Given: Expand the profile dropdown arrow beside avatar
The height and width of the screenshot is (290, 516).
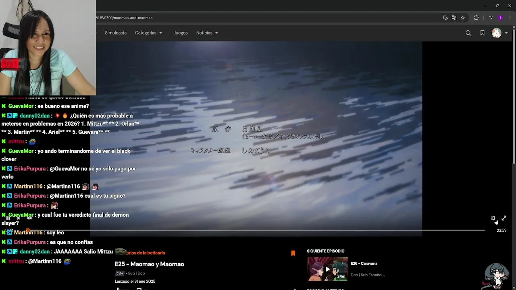Looking at the screenshot, I should [506, 33].
